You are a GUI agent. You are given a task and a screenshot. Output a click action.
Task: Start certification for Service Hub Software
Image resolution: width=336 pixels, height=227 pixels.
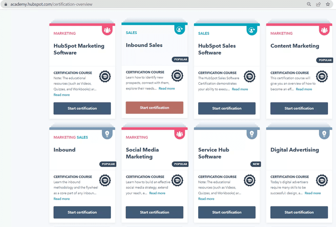pos(227,212)
